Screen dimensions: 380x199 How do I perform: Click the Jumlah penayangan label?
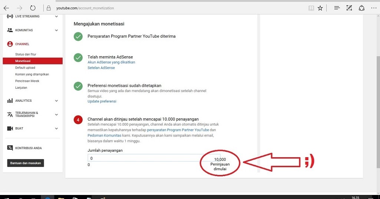pyautogui.click(x=105, y=151)
